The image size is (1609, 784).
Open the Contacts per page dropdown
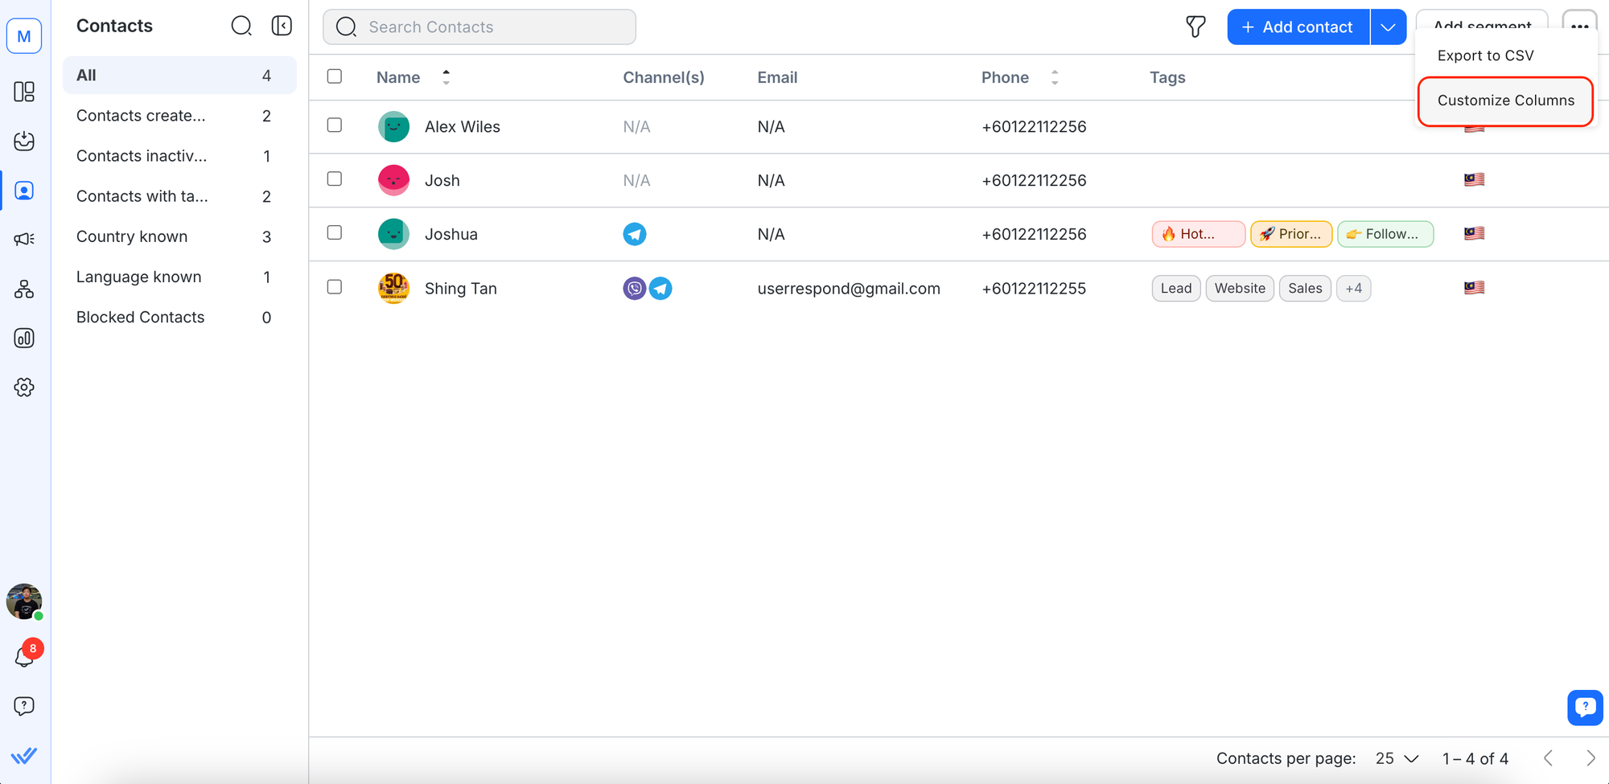[x=1397, y=758]
